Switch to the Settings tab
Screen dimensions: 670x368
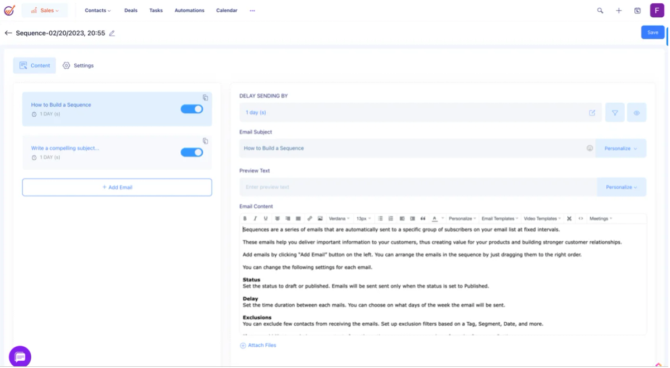78,65
